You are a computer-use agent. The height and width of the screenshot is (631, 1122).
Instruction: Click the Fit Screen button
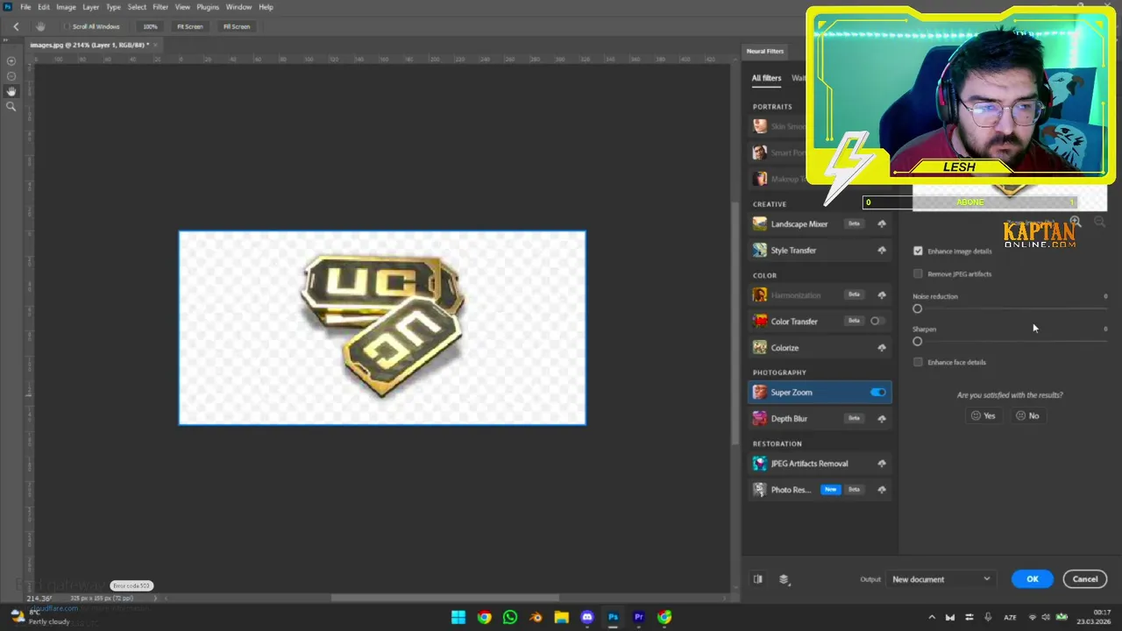click(189, 26)
